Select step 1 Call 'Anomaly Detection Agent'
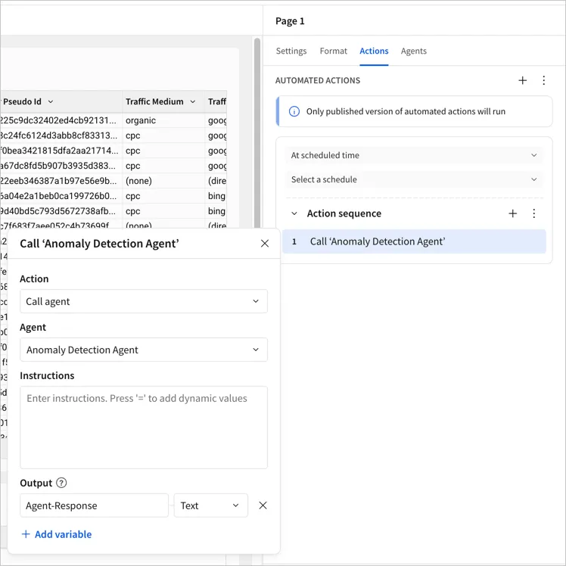566x566 pixels. click(414, 241)
